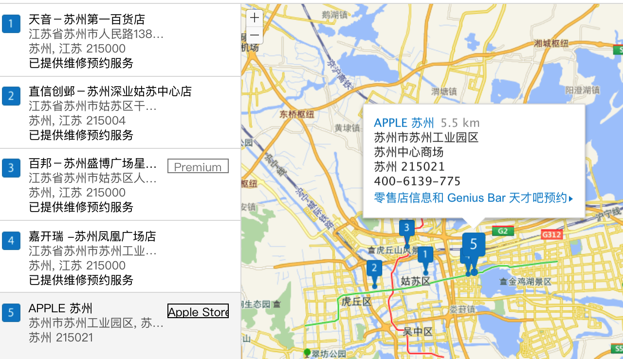Click list badge 3 for 百邦 store
Viewport: 623px width, 359px height.
11,168
